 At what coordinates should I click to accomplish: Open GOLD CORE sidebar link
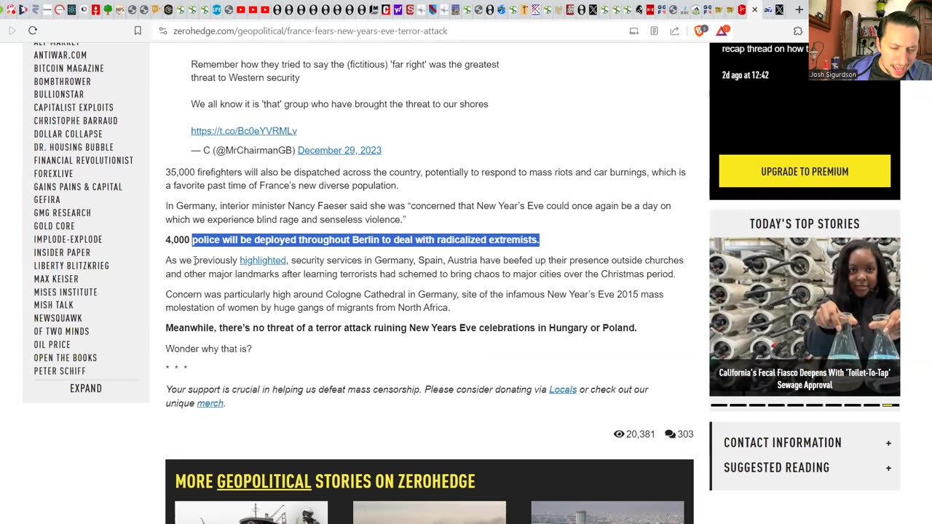[x=55, y=226]
